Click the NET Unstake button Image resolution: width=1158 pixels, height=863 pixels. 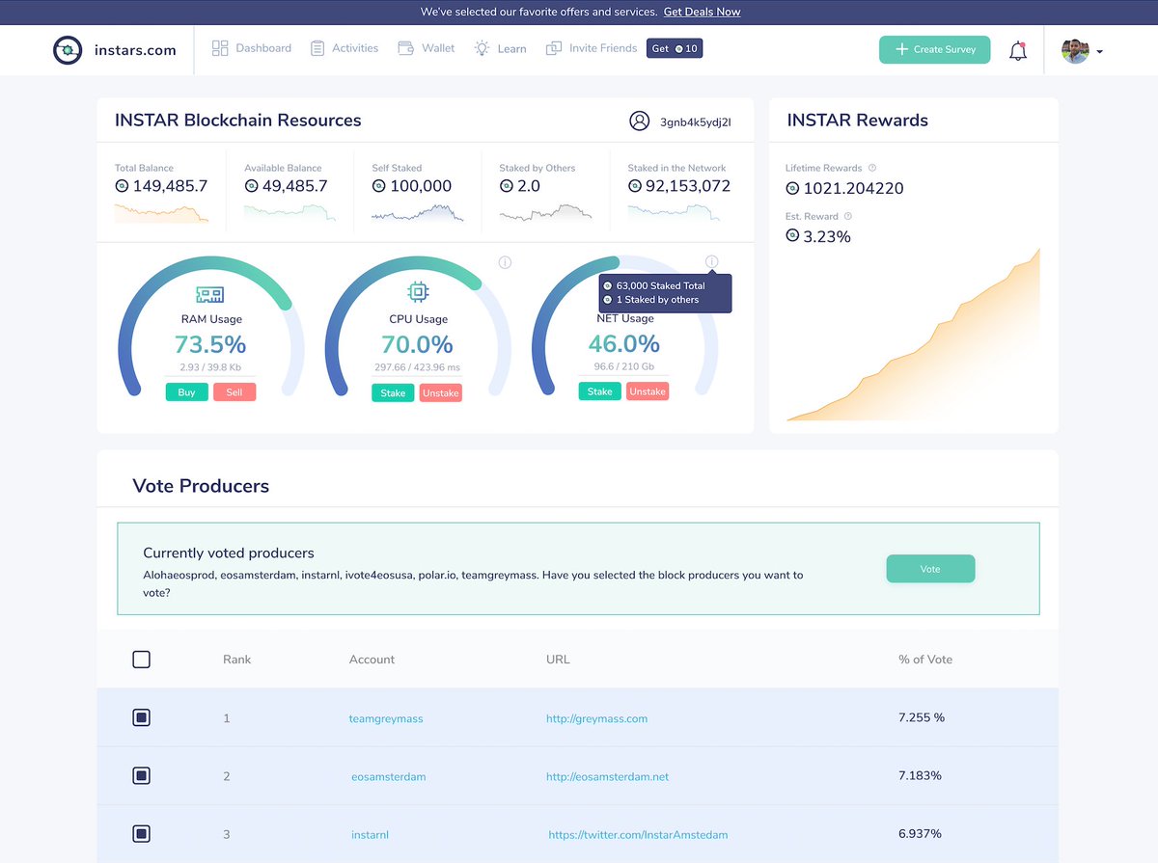pos(647,391)
